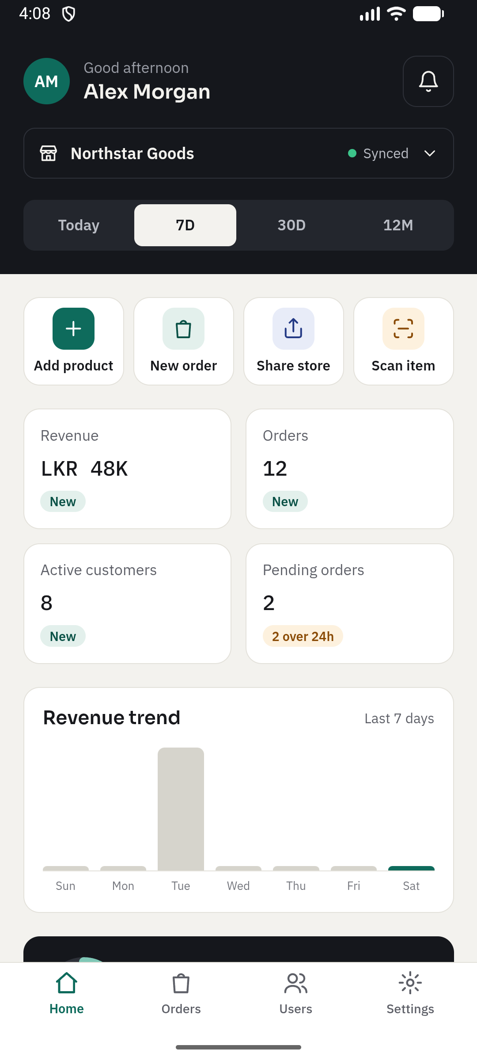This screenshot has height=1061, width=477.
Task: Open the Users tab icon
Action: (296, 983)
